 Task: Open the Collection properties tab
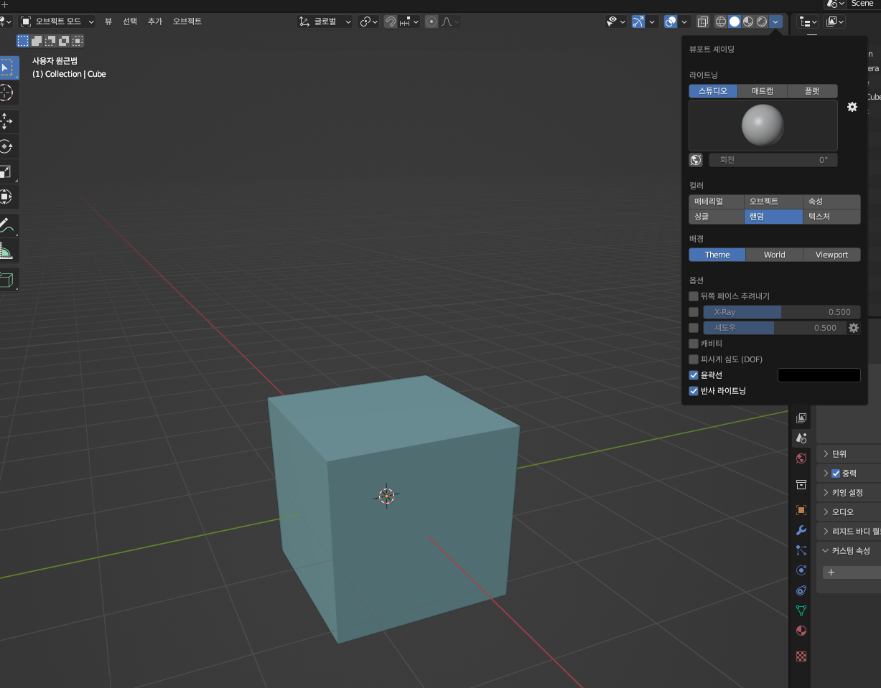801,484
